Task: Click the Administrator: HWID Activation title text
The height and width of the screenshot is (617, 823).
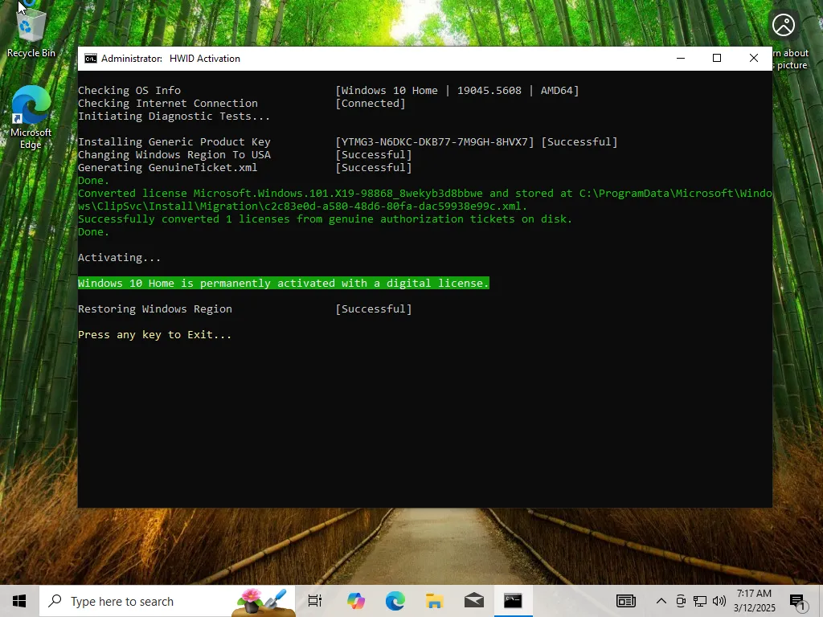Action: 170,58
